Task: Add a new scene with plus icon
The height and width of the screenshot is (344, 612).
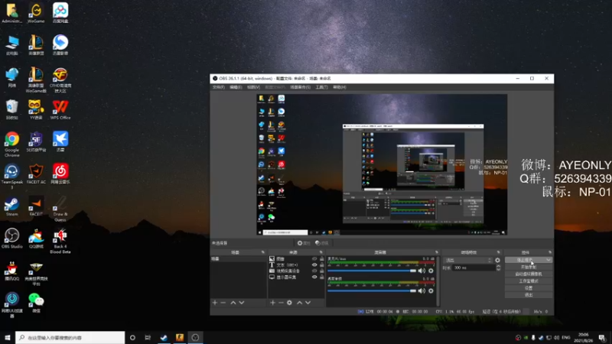Action: click(x=215, y=303)
